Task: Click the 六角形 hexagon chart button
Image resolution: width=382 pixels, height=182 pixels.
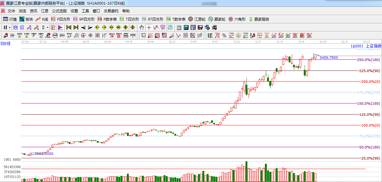Action: pos(237,19)
